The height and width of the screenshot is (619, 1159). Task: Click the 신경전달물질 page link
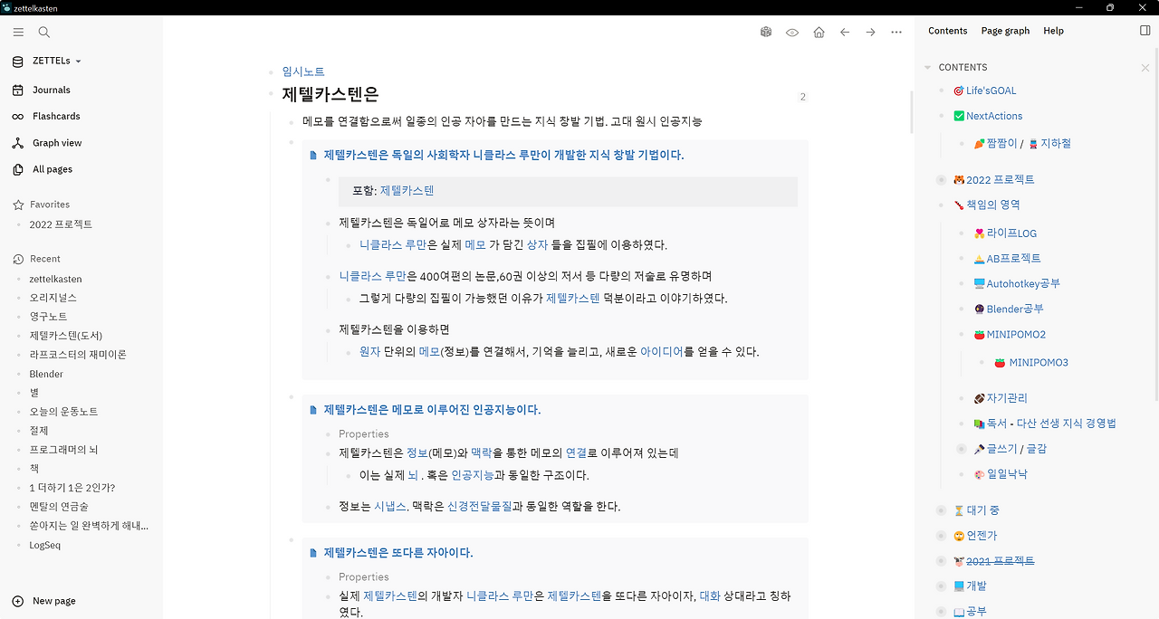point(480,507)
